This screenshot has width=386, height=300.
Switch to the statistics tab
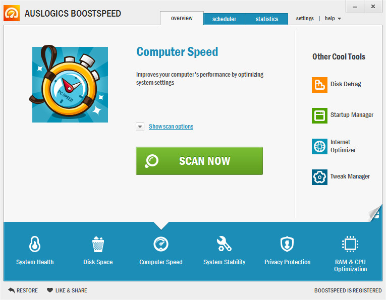click(x=267, y=19)
